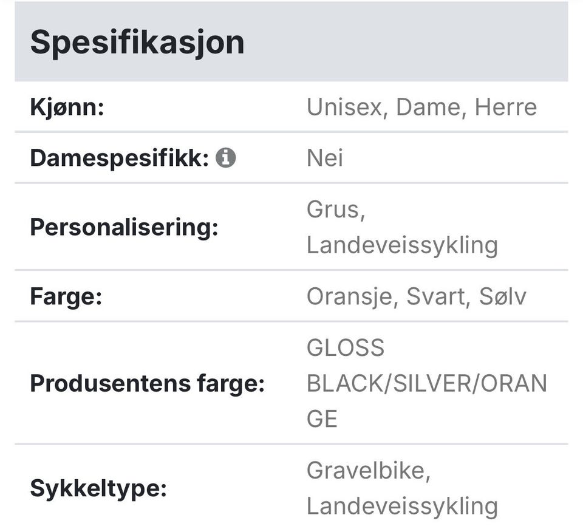This screenshot has width=583, height=529.
Task: Click the Produsentens farge label
Action: 147,384
